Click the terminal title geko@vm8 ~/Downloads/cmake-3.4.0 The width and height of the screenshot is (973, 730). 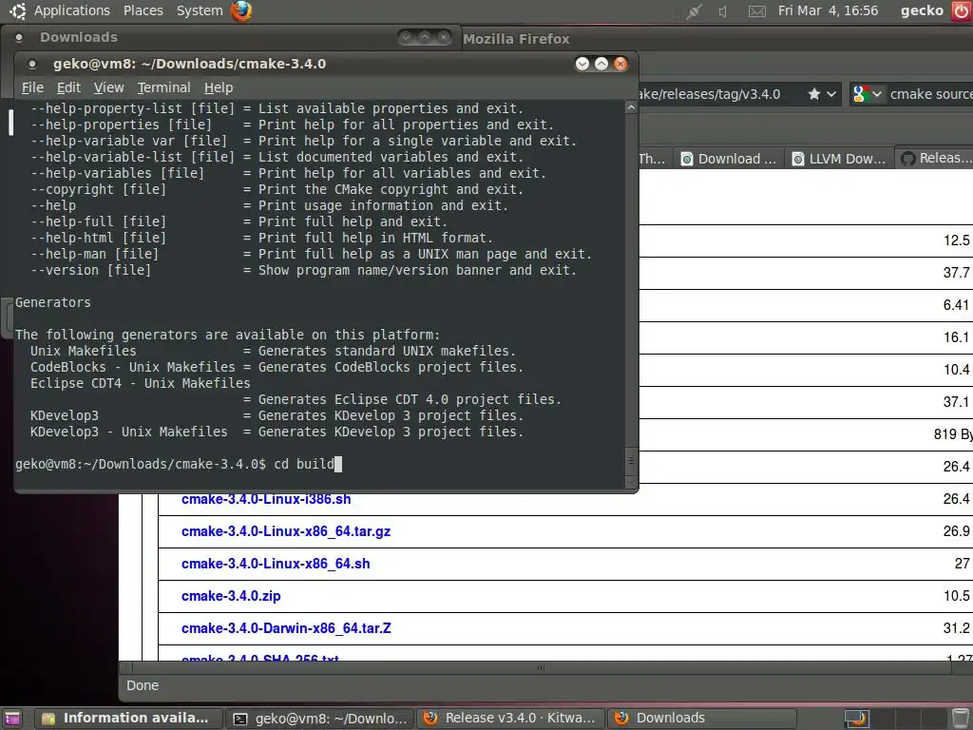[189, 64]
